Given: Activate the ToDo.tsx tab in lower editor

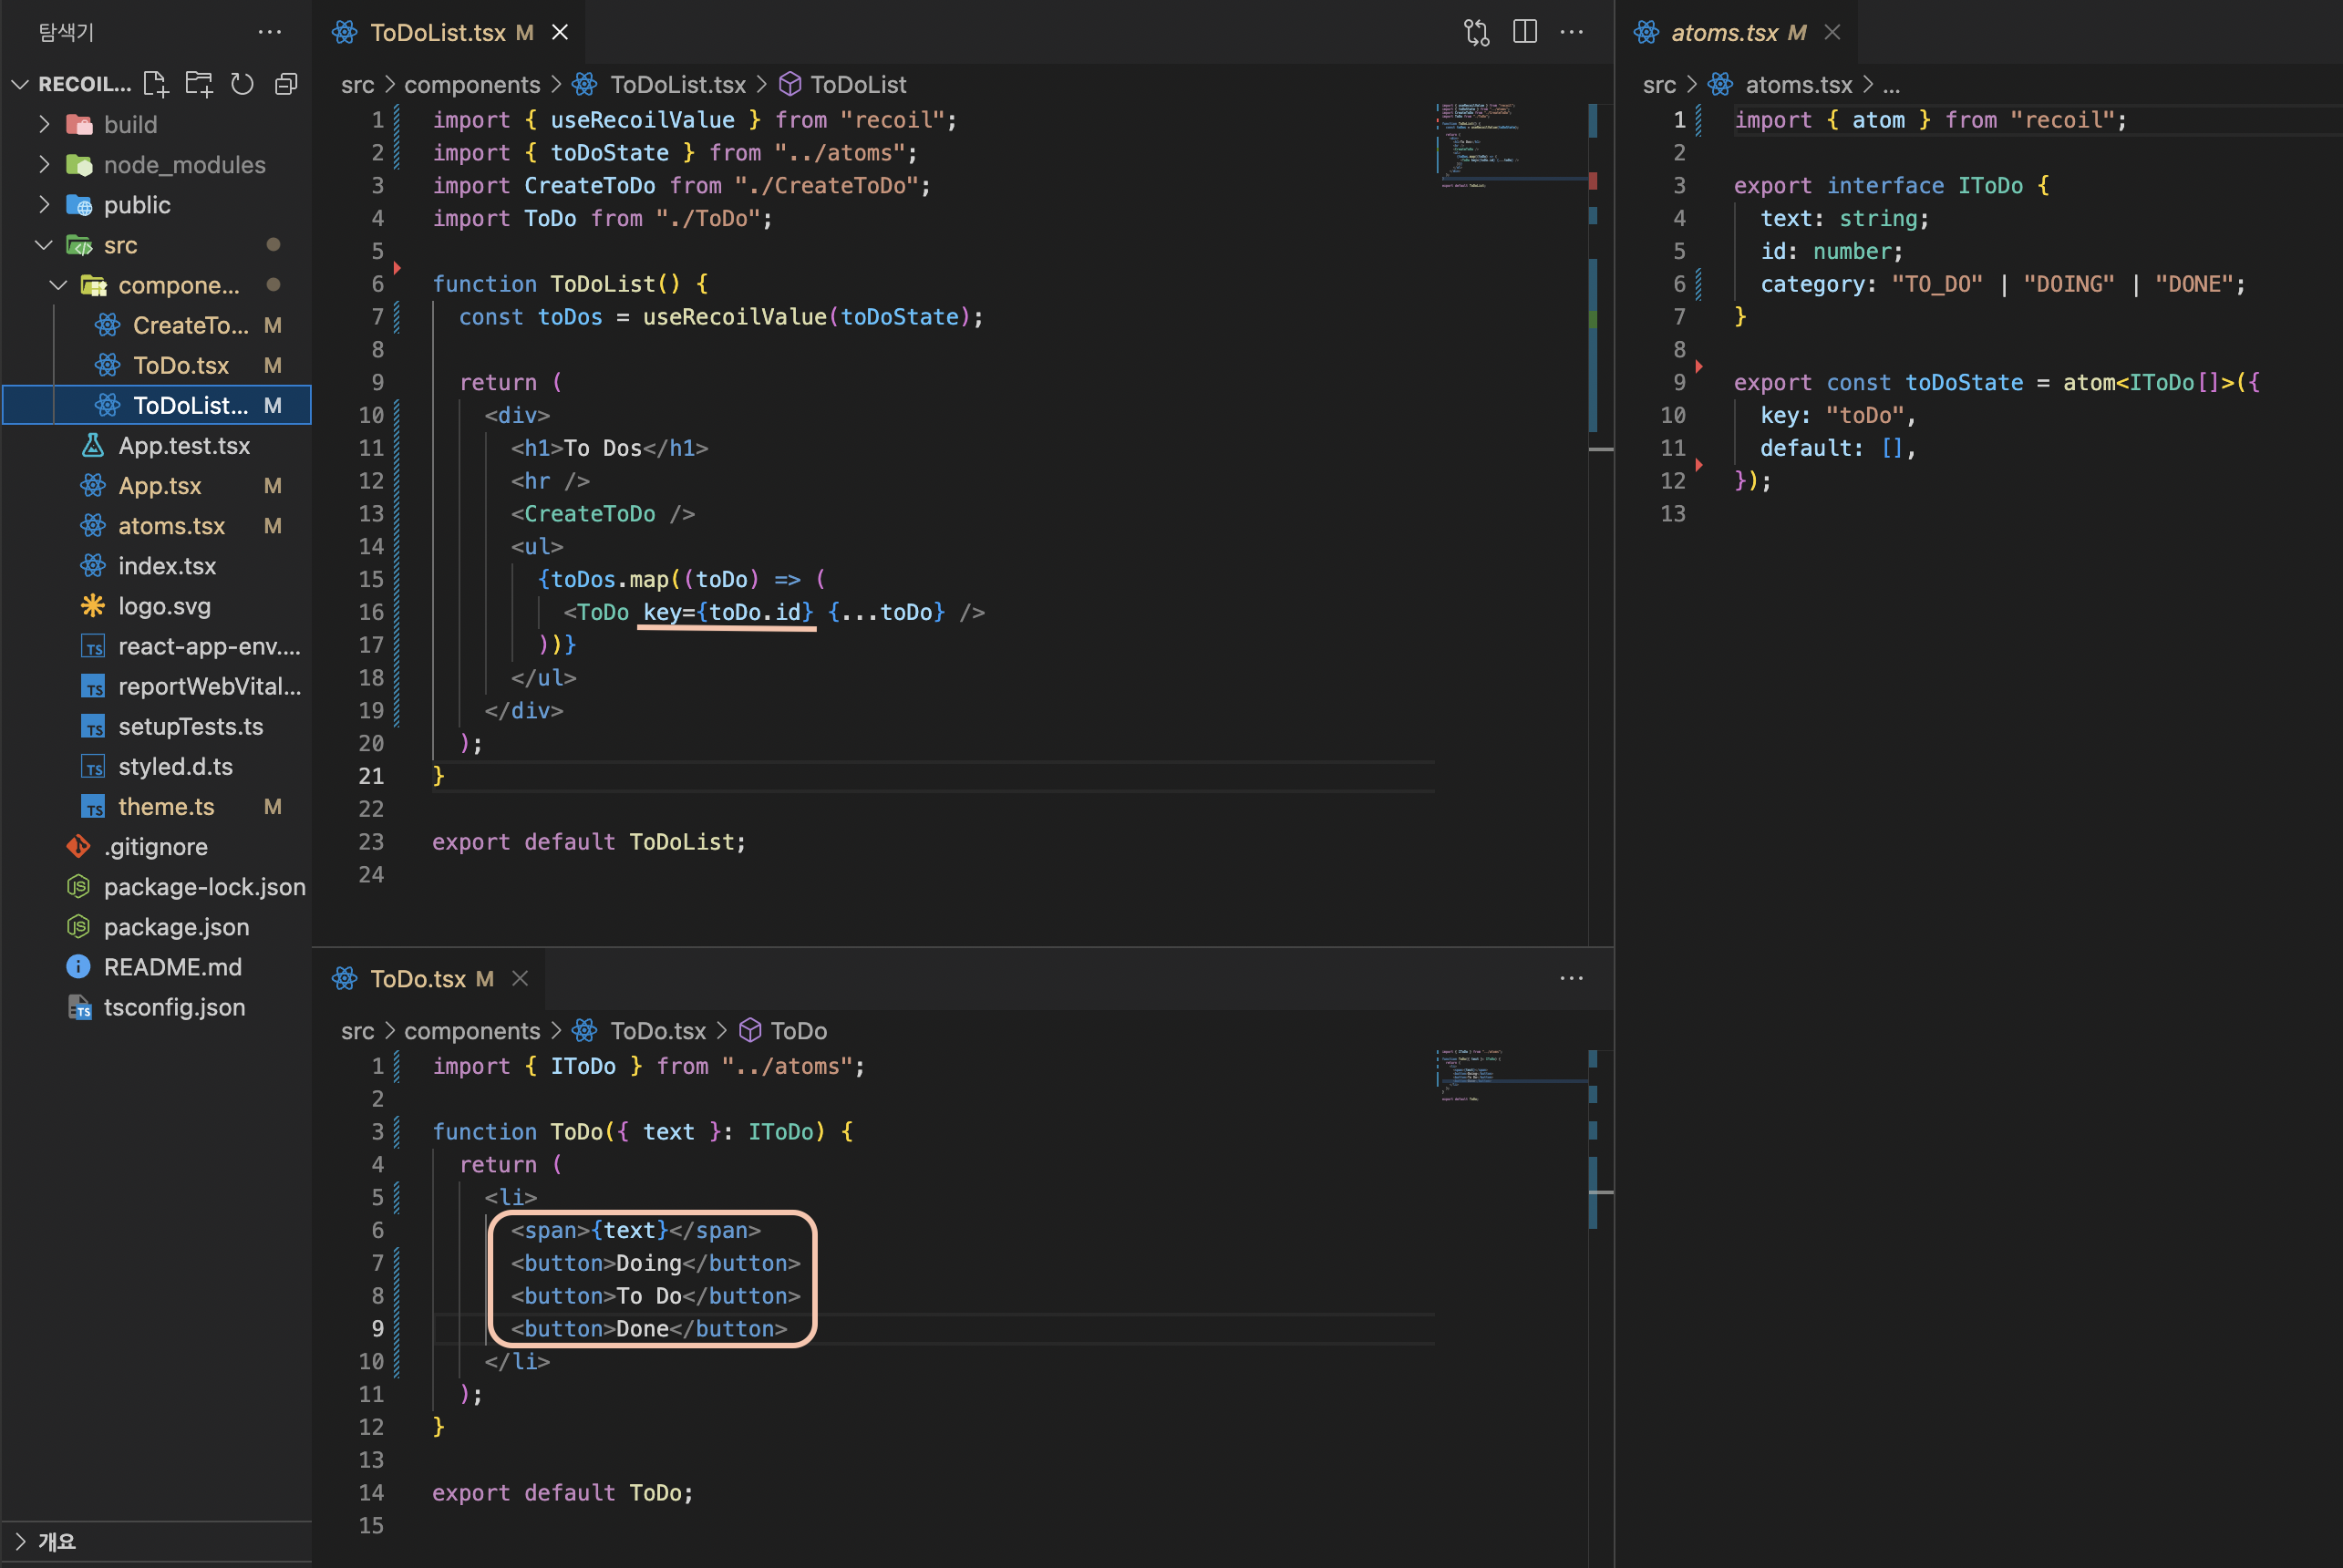Looking at the screenshot, I should [x=417, y=978].
